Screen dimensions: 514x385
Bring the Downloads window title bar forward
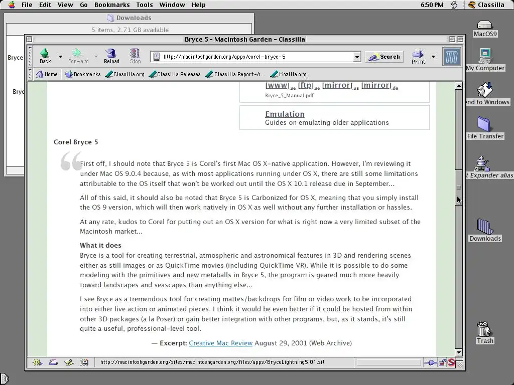tap(129, 18)
